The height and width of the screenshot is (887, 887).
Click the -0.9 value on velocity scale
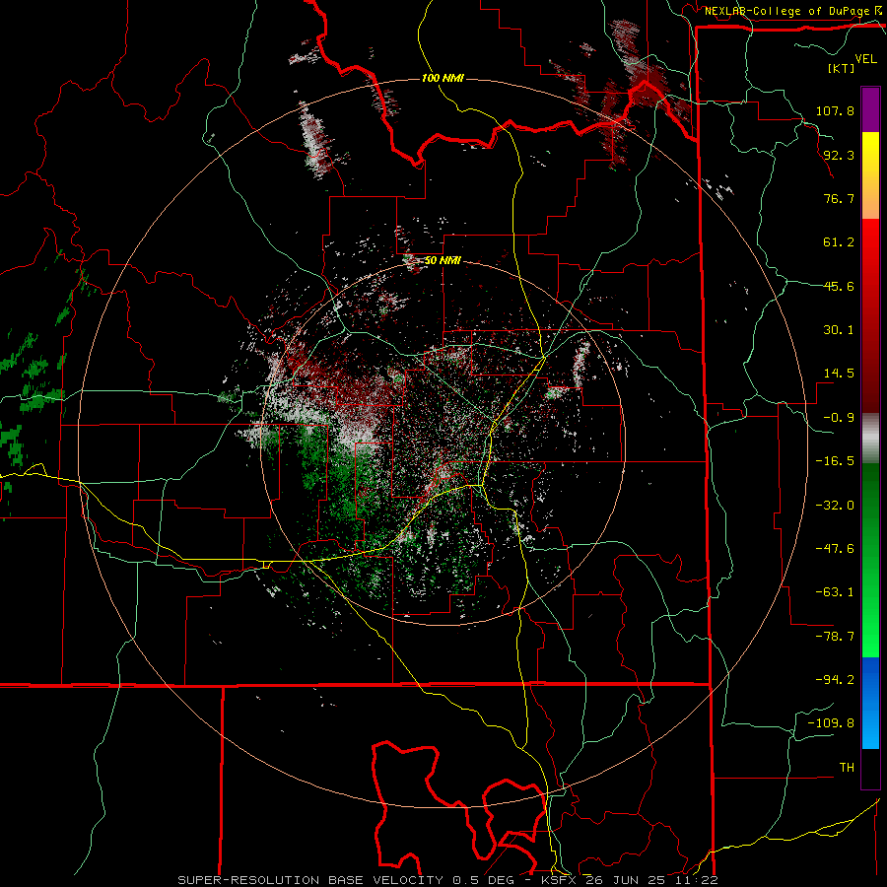[x=839, y=418]
